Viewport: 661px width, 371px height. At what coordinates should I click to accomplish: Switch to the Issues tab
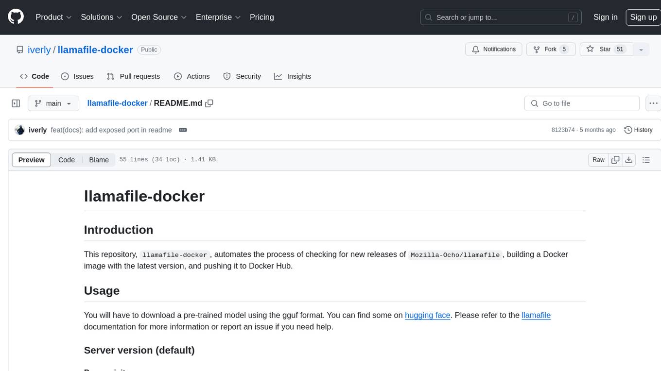coord(77,76)
